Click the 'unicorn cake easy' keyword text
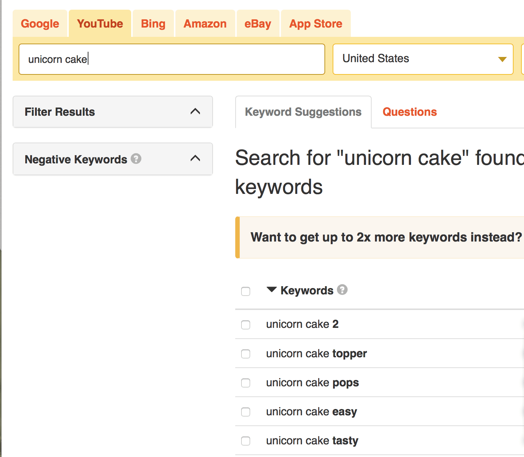Screen dimensions: 524x457 pos(311,412)
